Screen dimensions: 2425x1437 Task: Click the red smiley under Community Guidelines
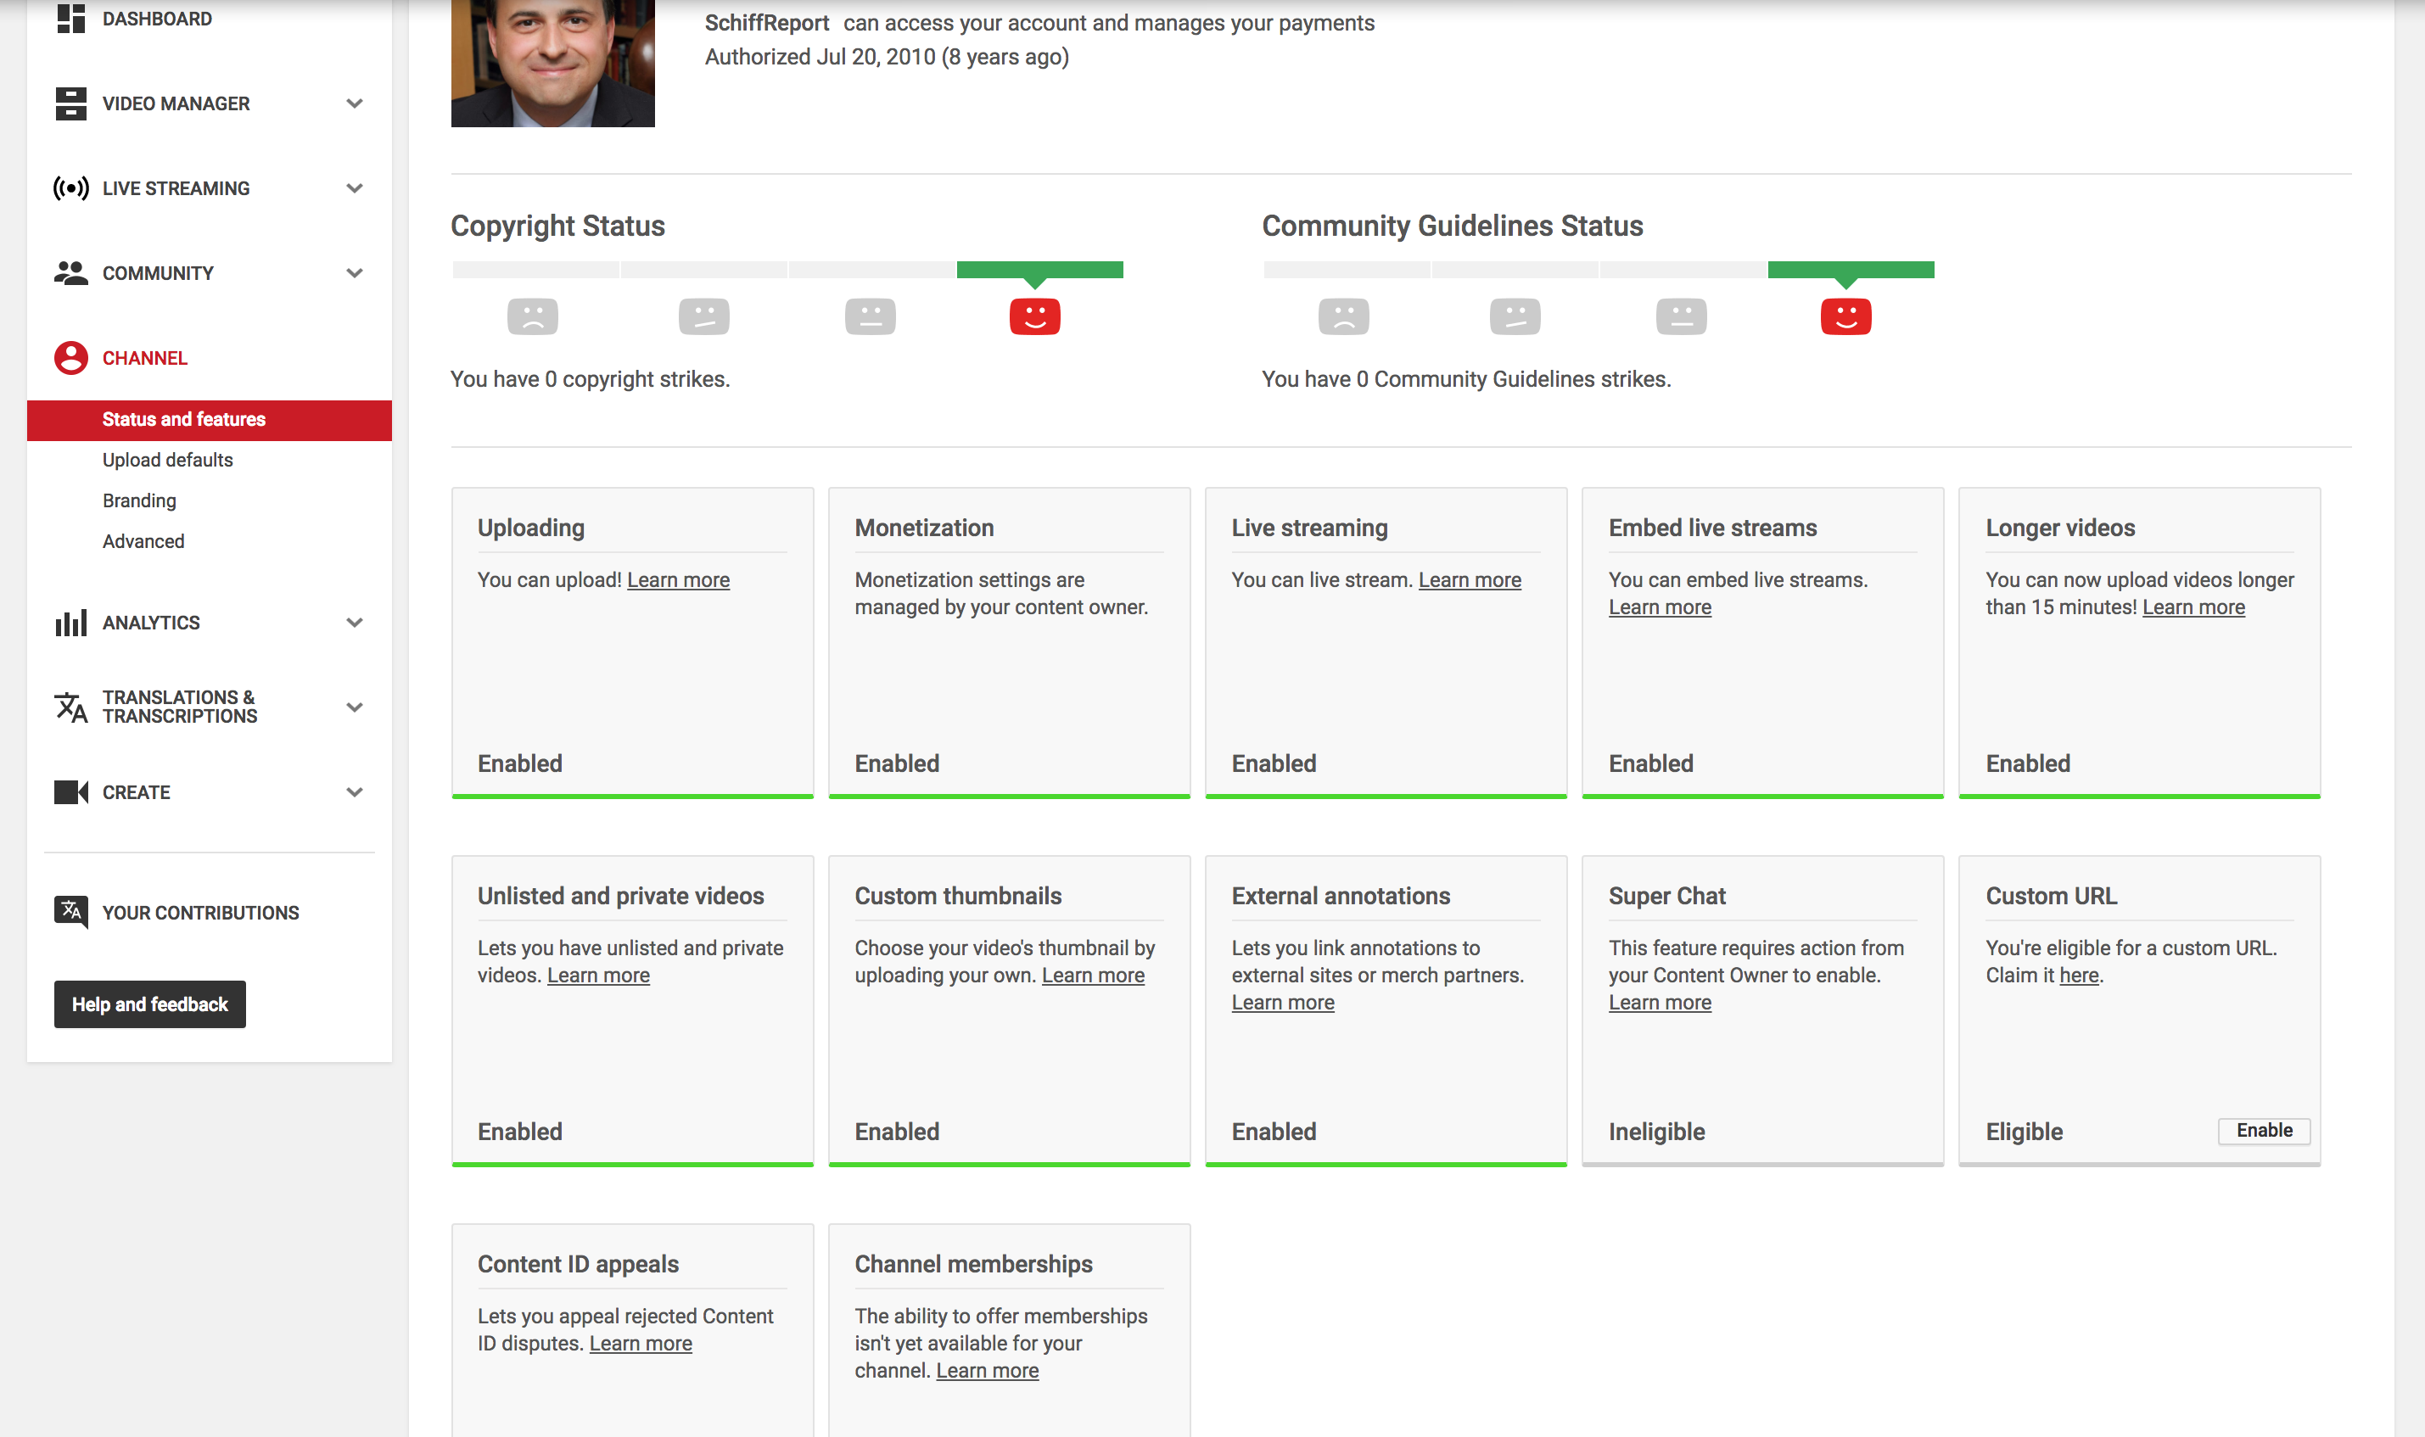point(1845,316)
